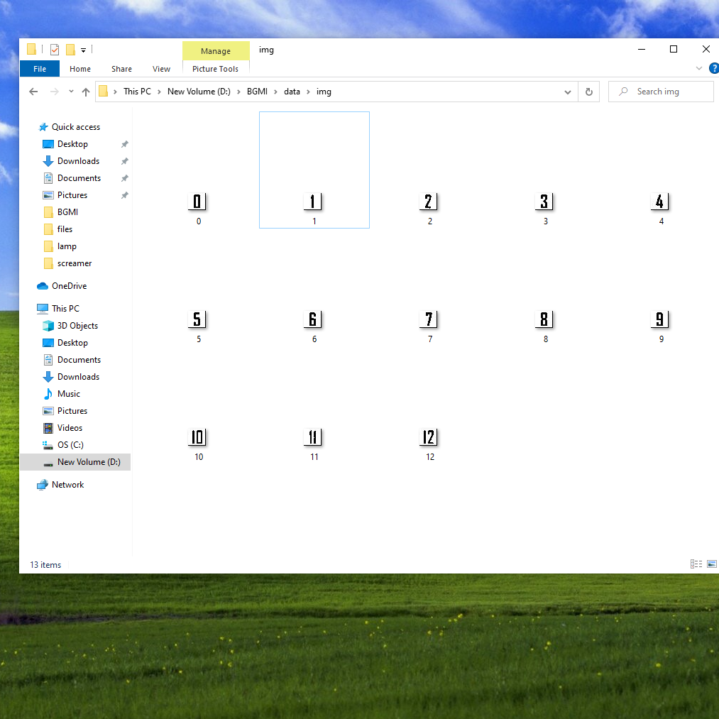
Task: Select the image thumbnail named 1
Action: point(313,202)
